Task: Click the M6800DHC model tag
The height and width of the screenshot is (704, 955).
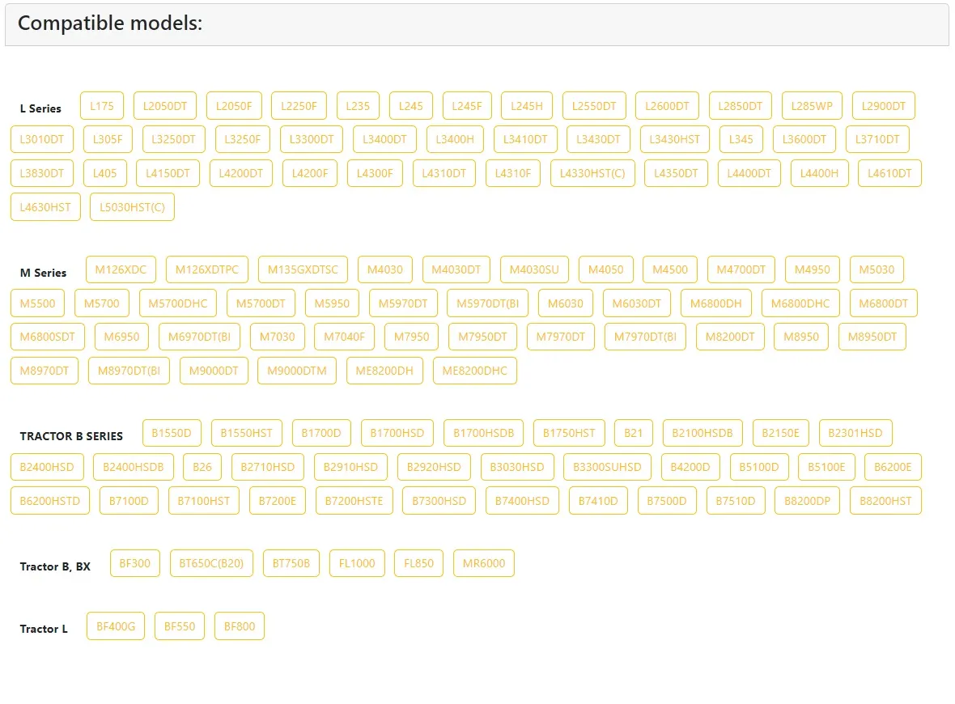Action: point(801,303)
